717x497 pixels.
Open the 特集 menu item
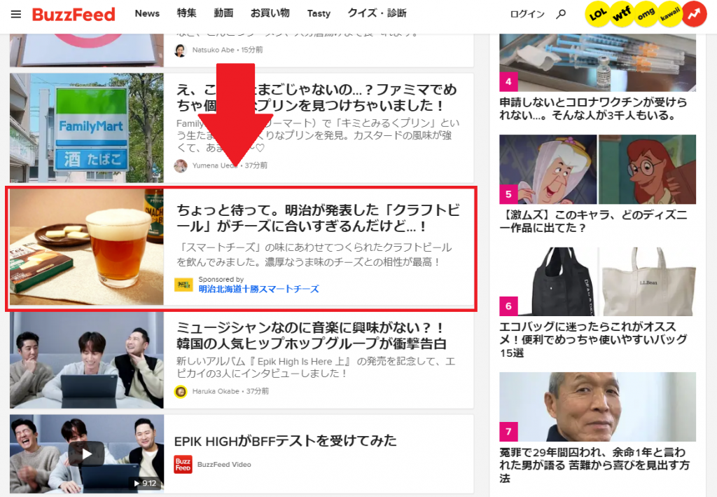[186, 13]
